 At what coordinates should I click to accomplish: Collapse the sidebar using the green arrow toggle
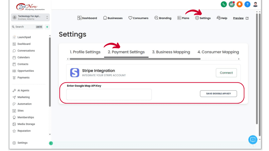pos(51,143)
